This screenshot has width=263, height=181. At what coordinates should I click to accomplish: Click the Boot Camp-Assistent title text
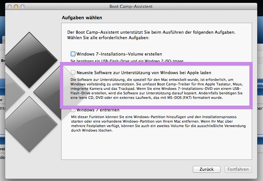coord(131,6)
